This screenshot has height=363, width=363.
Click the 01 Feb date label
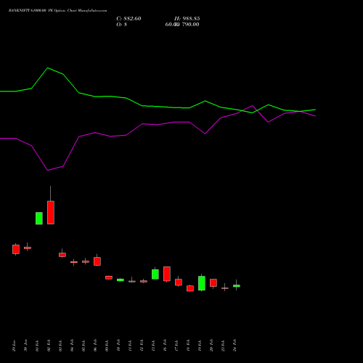click(37, 346)
